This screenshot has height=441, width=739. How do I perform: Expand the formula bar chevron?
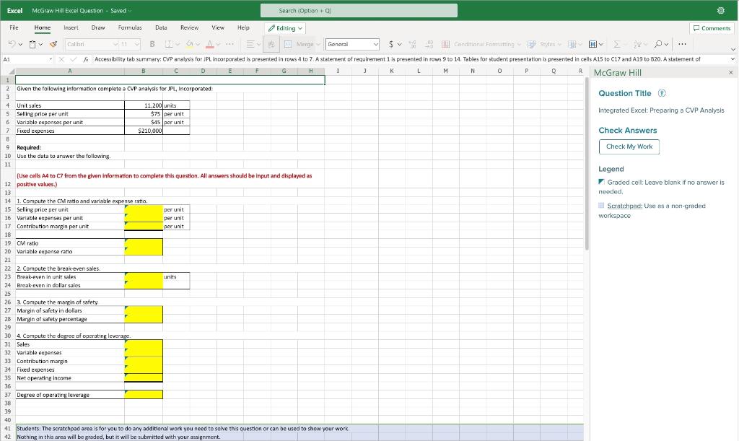point(733,59)
